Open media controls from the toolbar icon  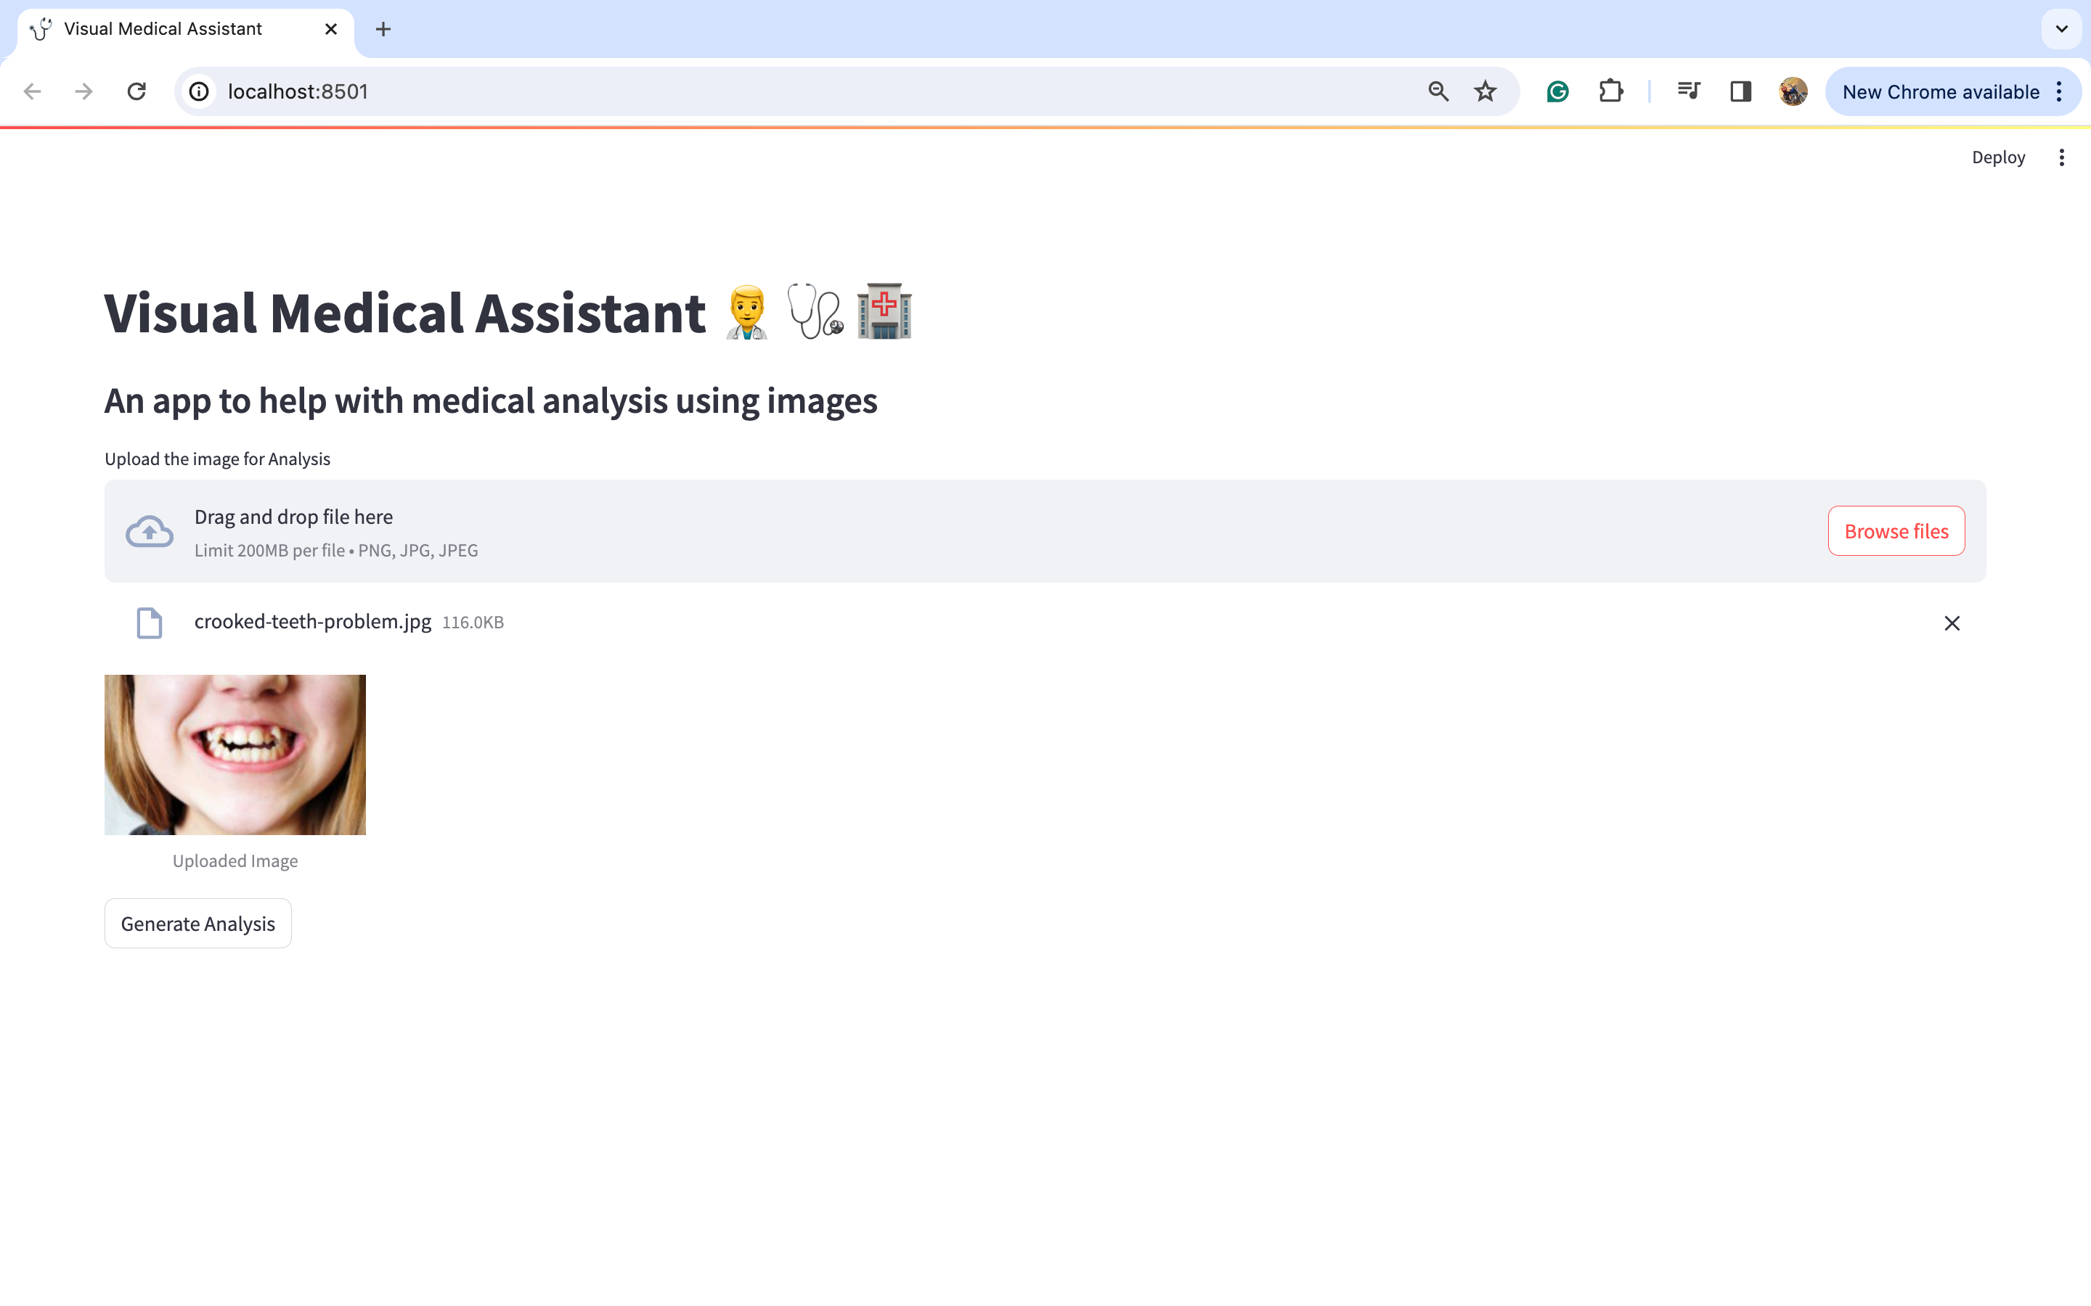pos(1687,91)
